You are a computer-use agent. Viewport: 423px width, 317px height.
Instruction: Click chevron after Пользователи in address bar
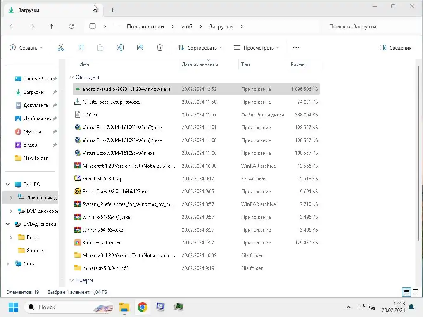[x=173, y=26]
